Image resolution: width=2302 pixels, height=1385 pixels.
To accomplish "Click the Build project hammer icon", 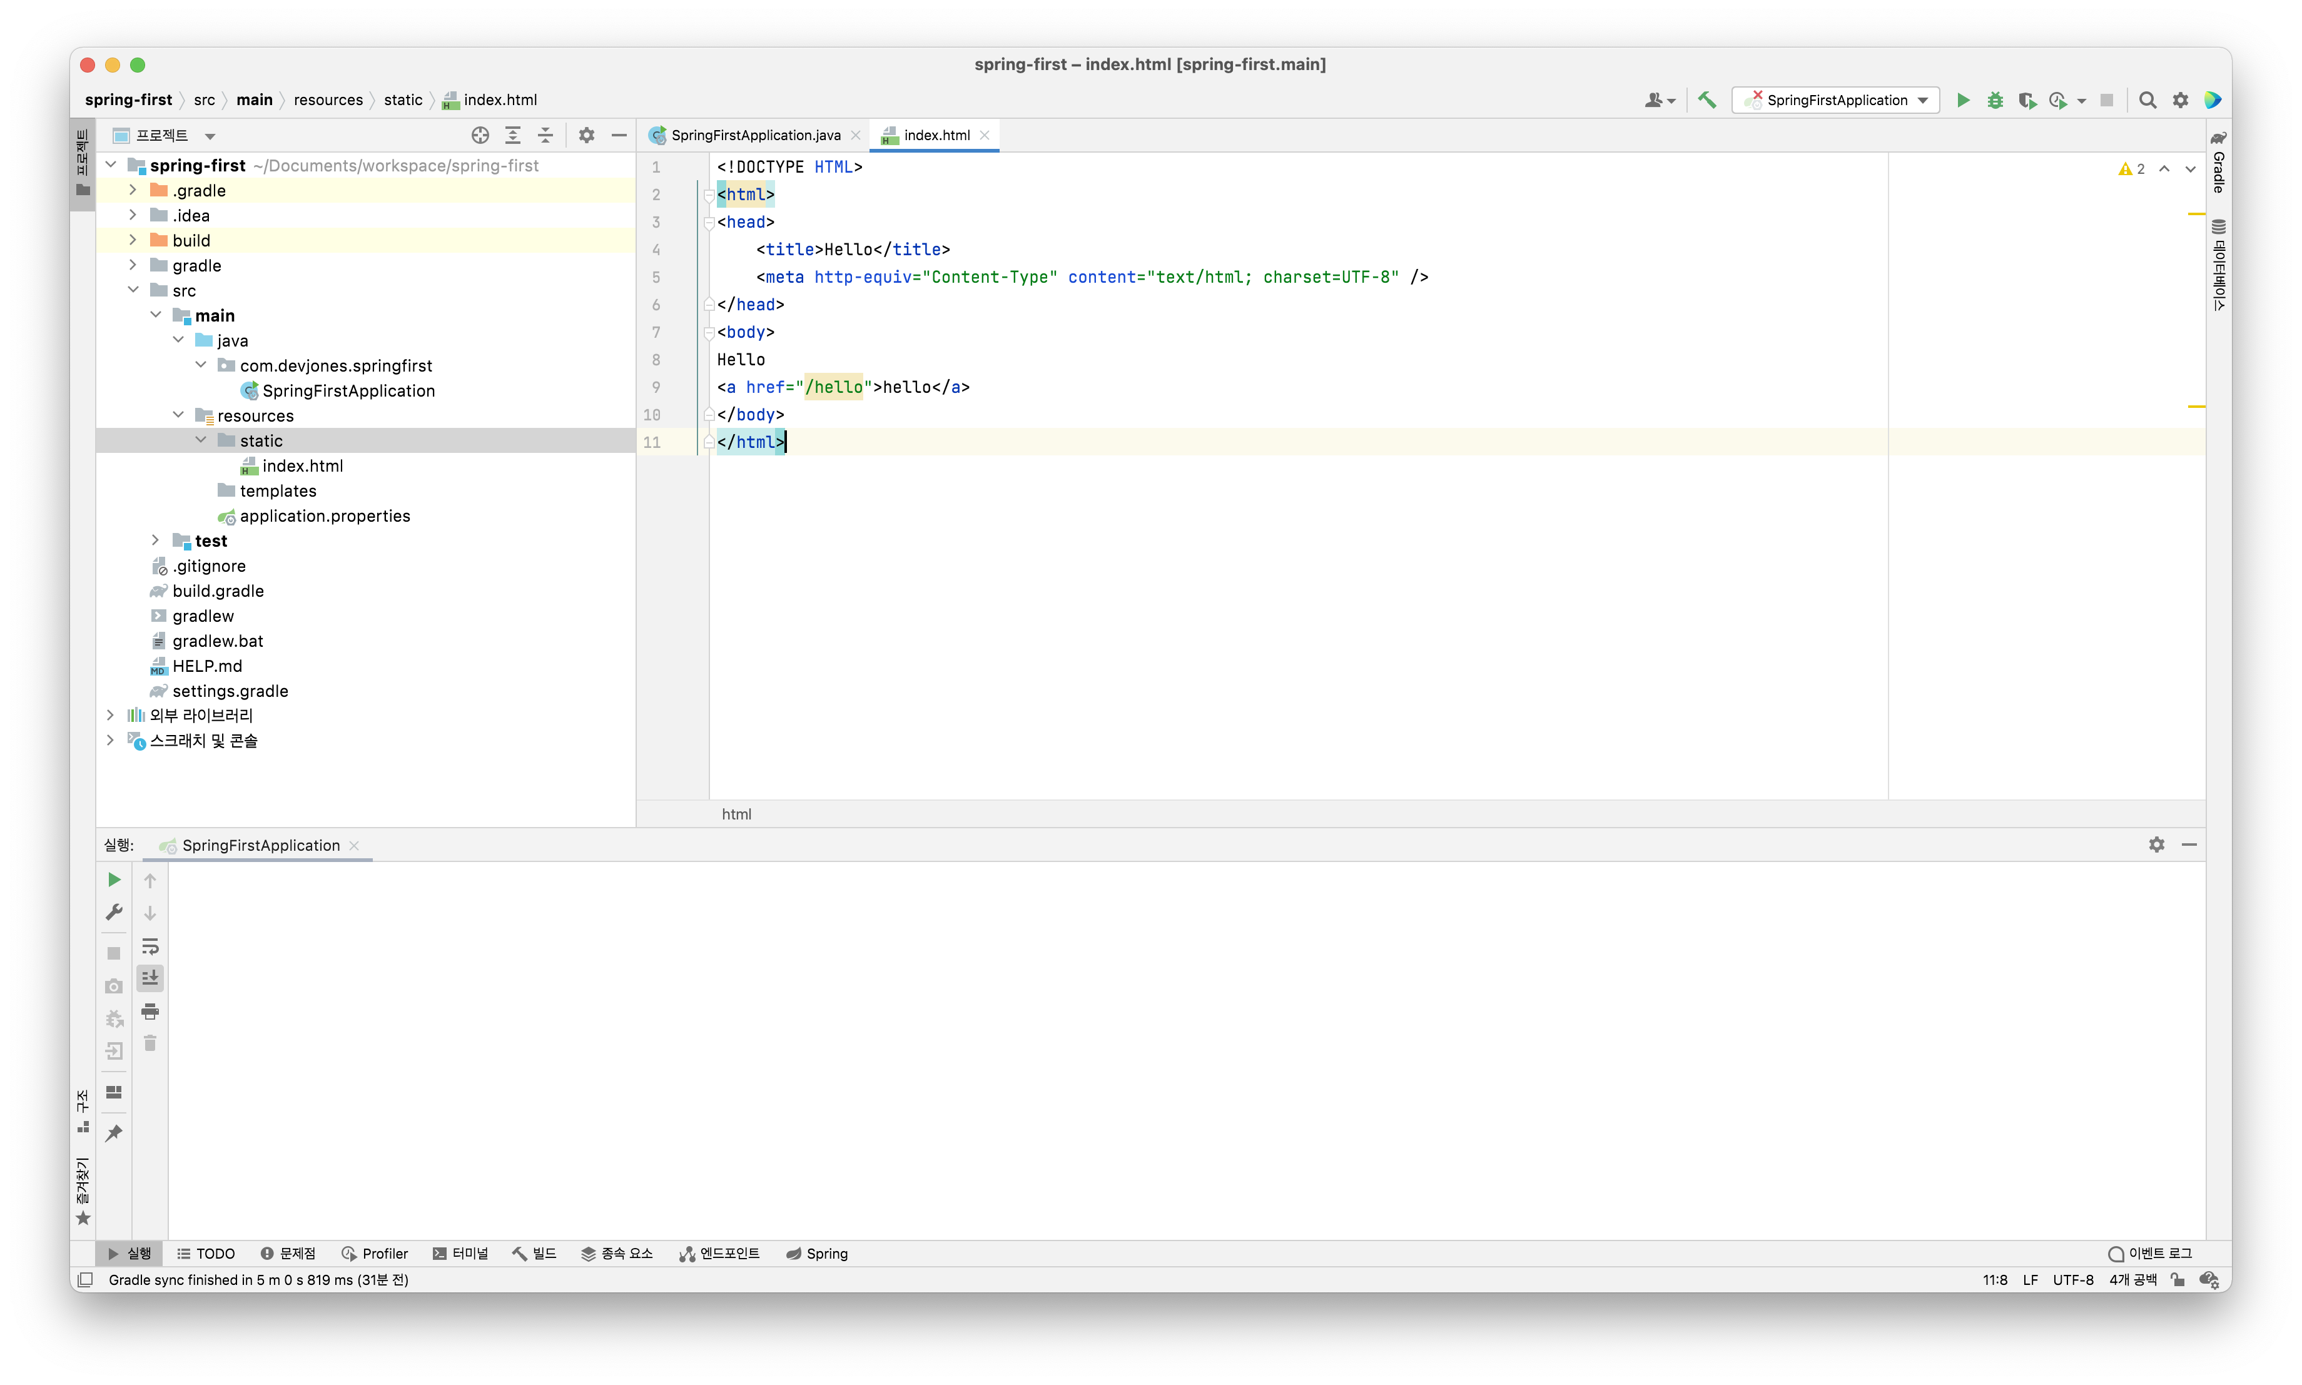I will click(1706, 100).
